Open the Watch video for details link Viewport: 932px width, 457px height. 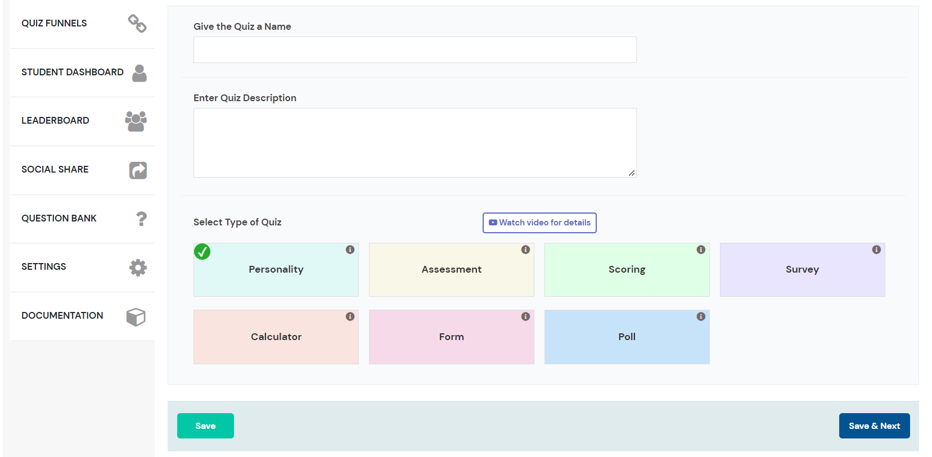(539, 223)
